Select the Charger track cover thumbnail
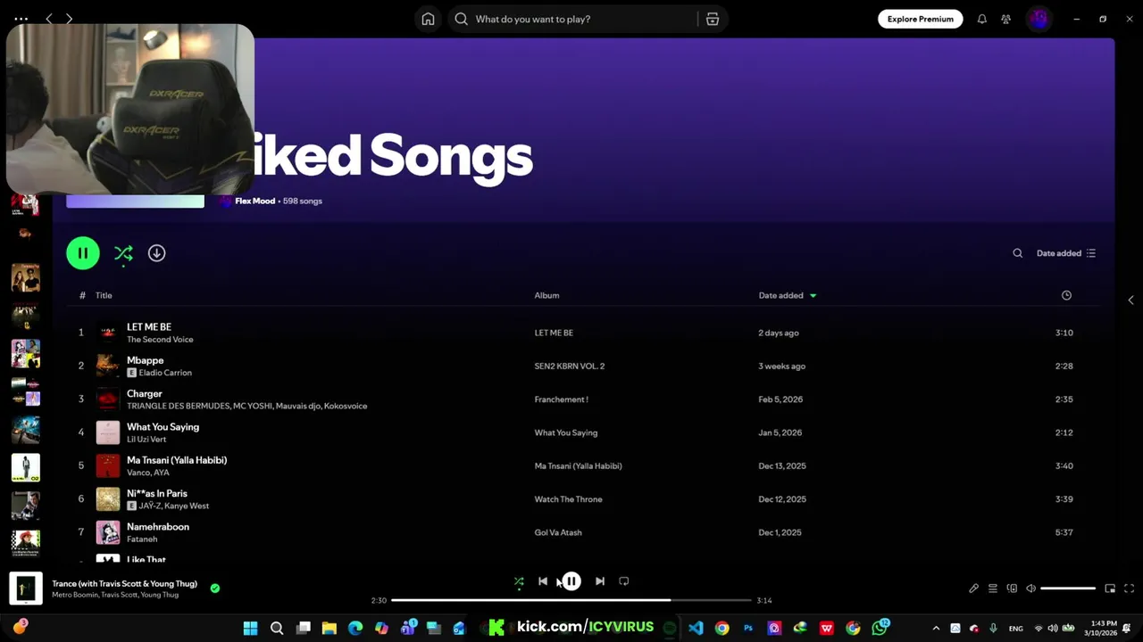Image resolution: width=1143 pixels, height=642 pixels. 108,399
